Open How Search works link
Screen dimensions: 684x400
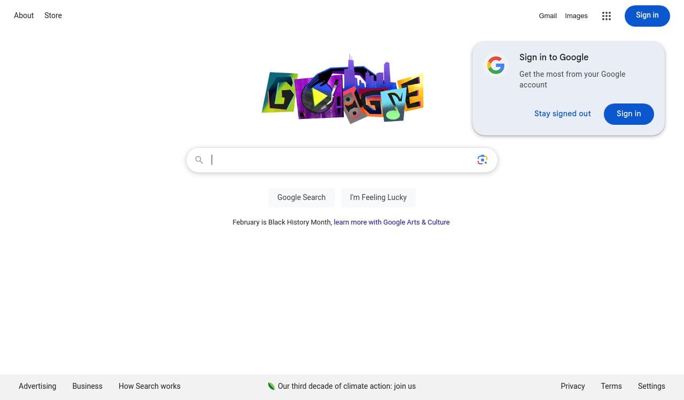pyautogui.click(x=150, y=386)
